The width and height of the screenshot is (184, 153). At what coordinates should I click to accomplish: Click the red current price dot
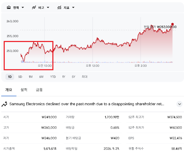(172, 24)
